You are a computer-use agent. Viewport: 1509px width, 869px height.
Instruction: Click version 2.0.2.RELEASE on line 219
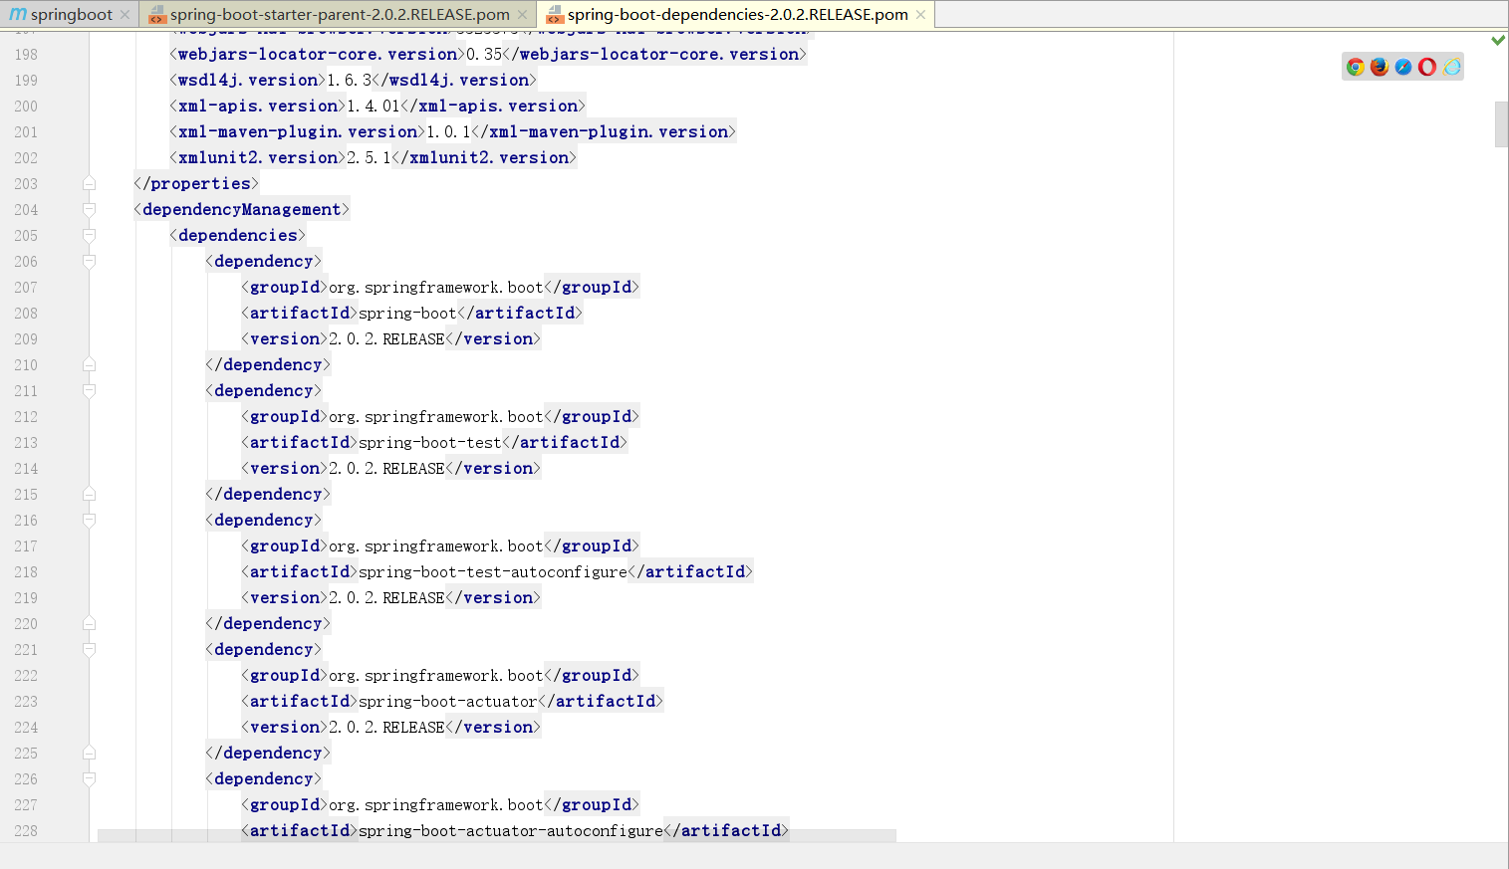[x=386, y=597]
